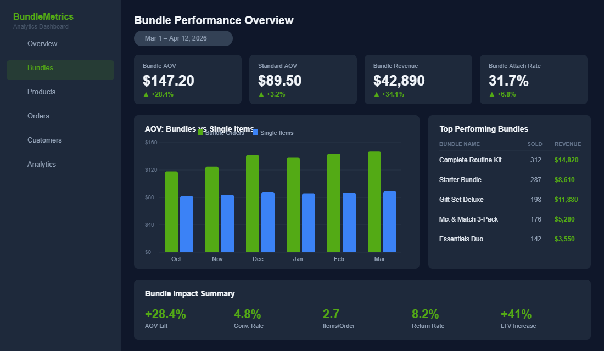Click the Bundle Revenue $42,890 card
Image resolution: width=604 pixels, height=351 pixels.
point(418,79)
